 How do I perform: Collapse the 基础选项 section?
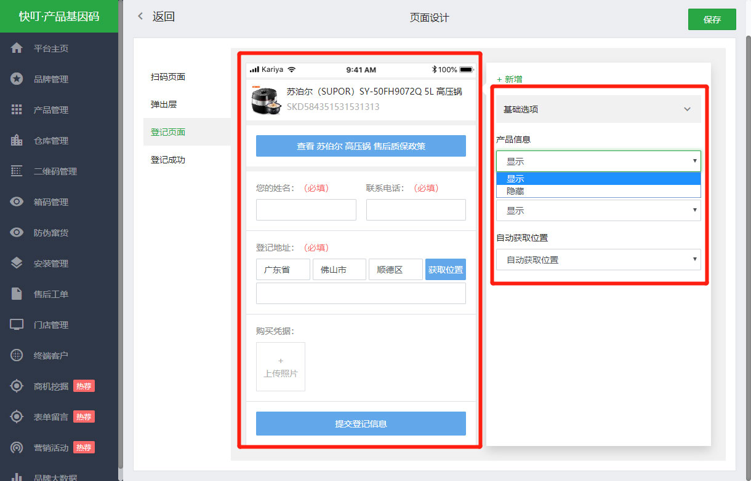(598, 109)
